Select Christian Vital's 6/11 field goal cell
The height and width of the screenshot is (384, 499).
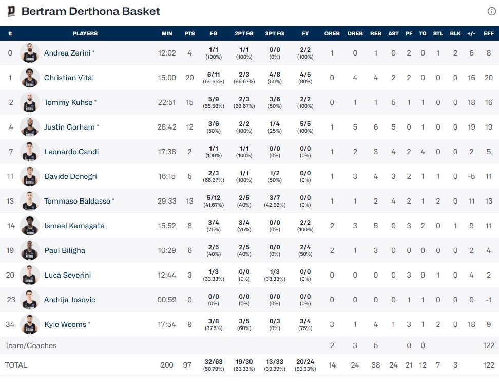click(214, 78)
